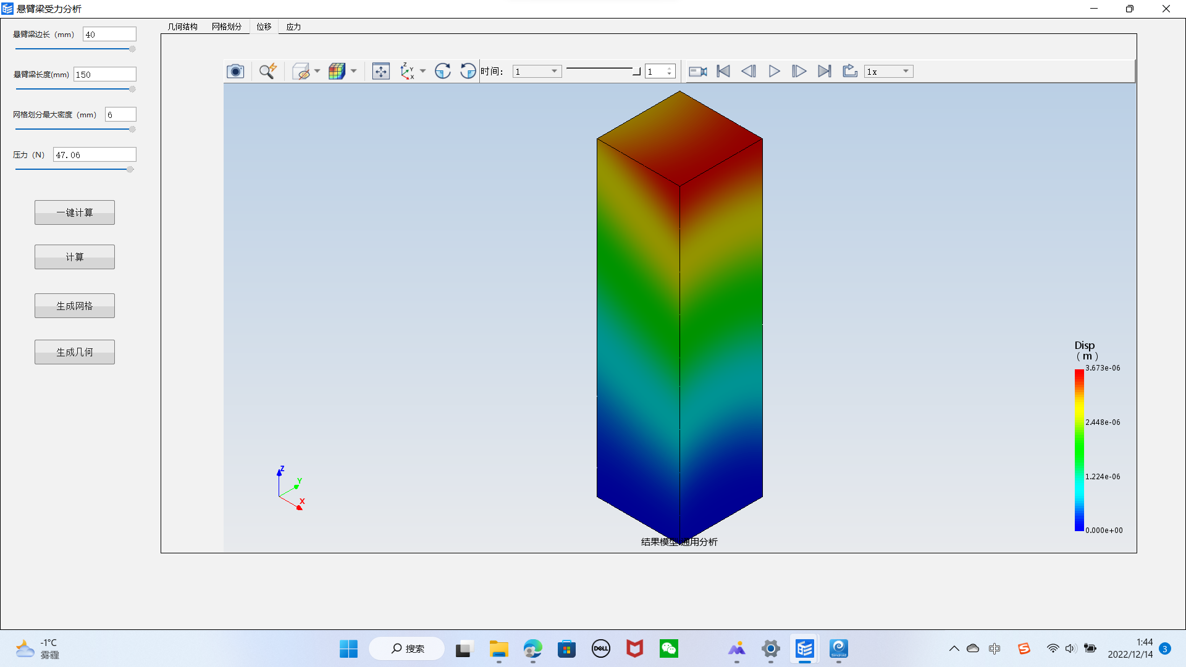Open File Explorer from the taskbar
This screenshot has width=1186, height=667.
pyautogui.click(x=498, y=649)
